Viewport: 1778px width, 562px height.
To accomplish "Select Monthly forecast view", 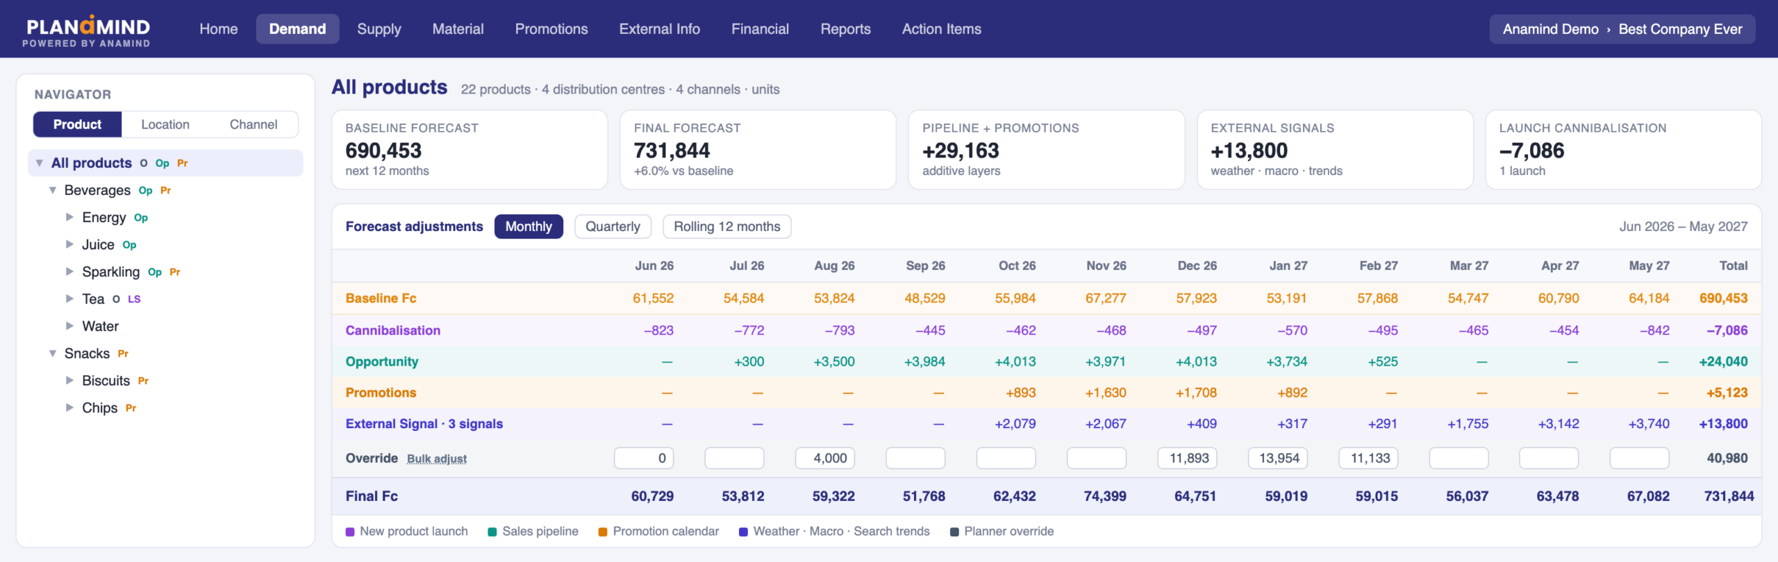I will click(529, 226).
